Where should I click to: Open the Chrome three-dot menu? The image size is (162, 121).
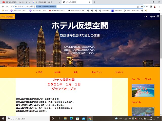[x=159, y=7]
